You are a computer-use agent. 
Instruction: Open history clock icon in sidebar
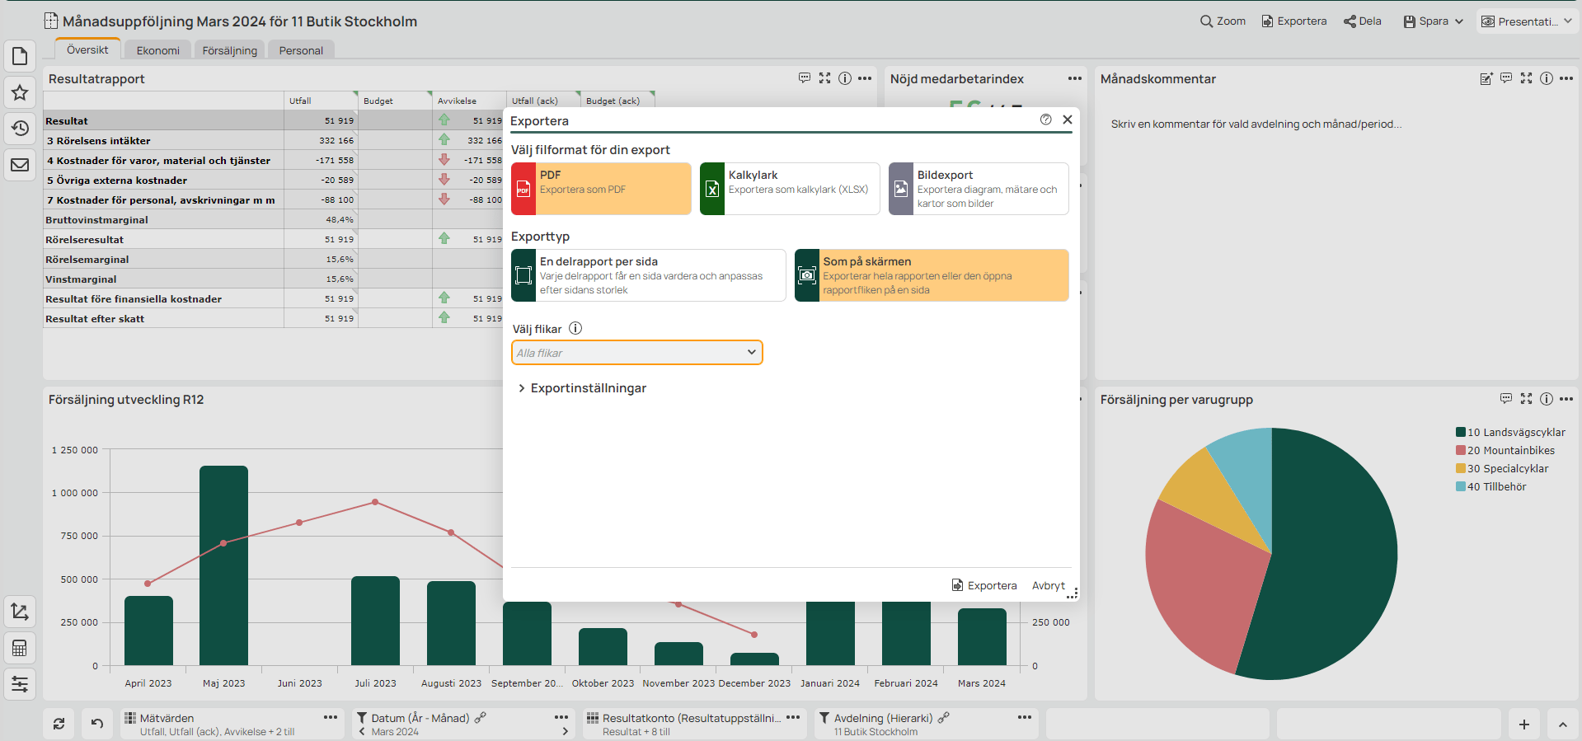pos(20,129)
